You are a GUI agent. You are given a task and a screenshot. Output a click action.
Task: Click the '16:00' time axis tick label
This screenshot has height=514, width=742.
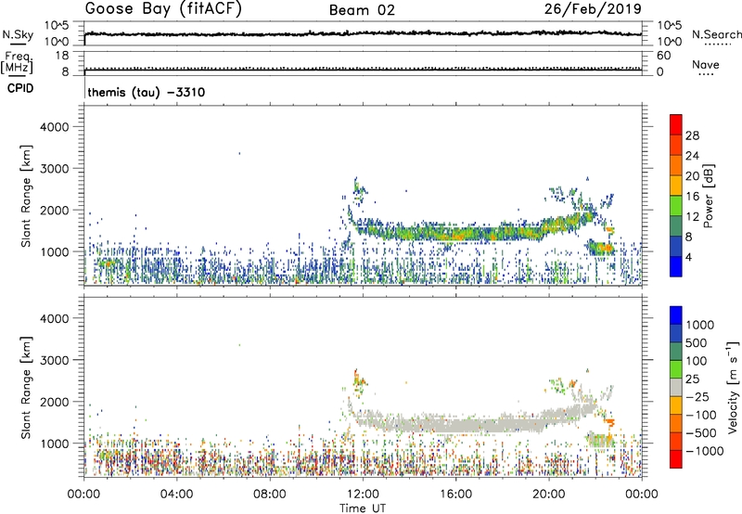(456, 495)
